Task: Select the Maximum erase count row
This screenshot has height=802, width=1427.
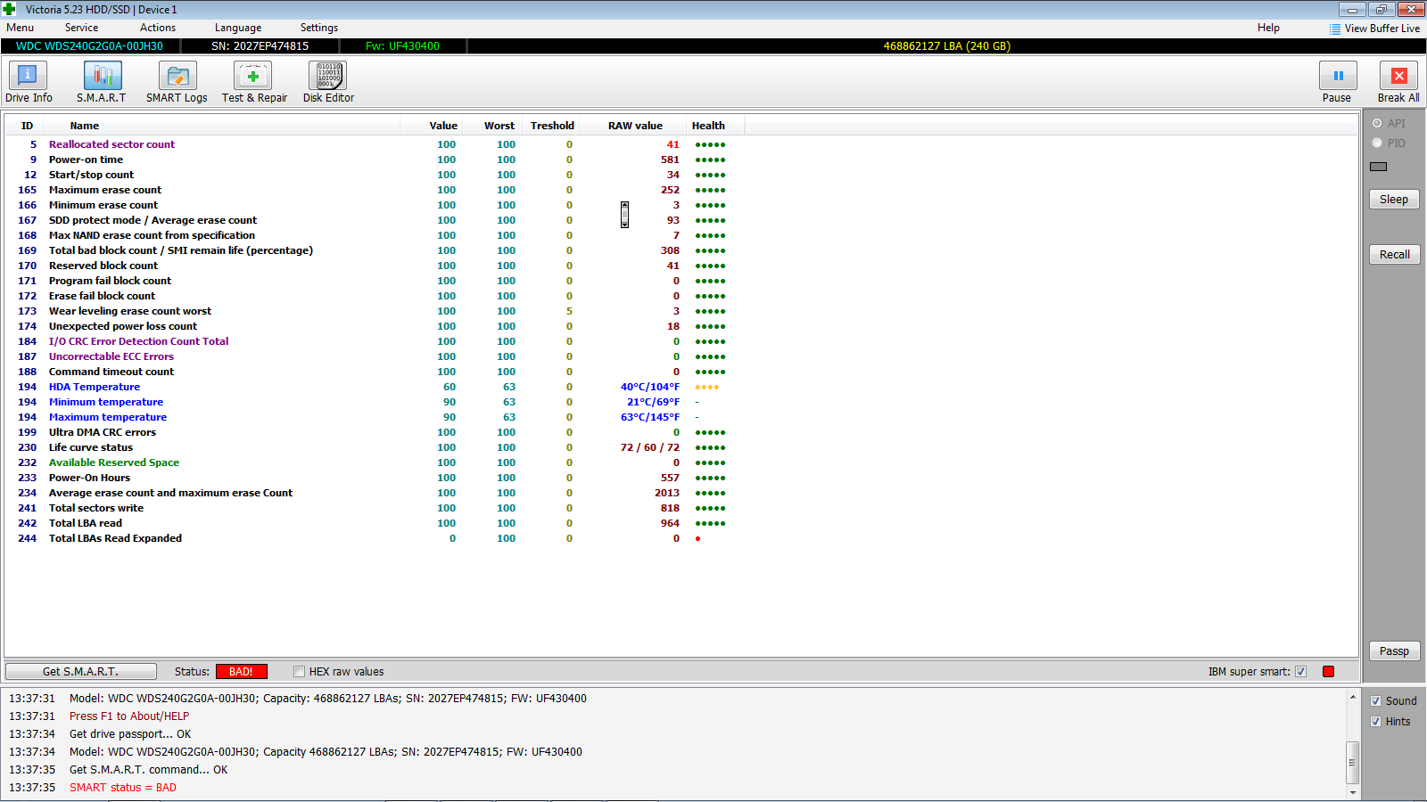Action: point(375,190)
